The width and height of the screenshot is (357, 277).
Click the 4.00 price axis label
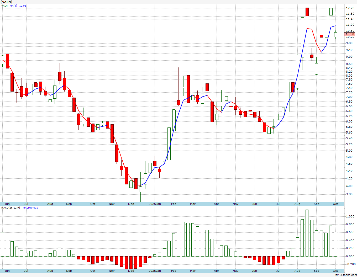point(349,186)
